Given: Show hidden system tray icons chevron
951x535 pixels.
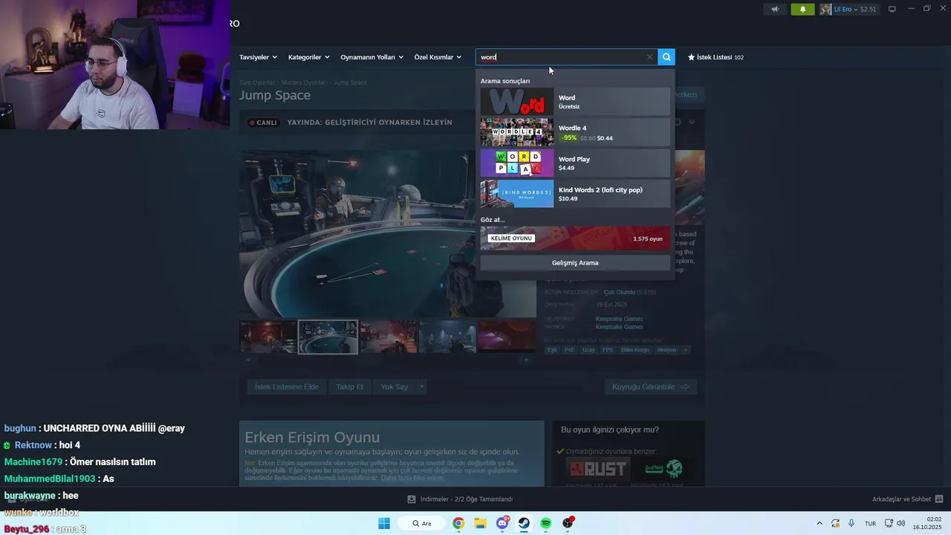Looking at the screenshot, I should (x=819, y=523).
